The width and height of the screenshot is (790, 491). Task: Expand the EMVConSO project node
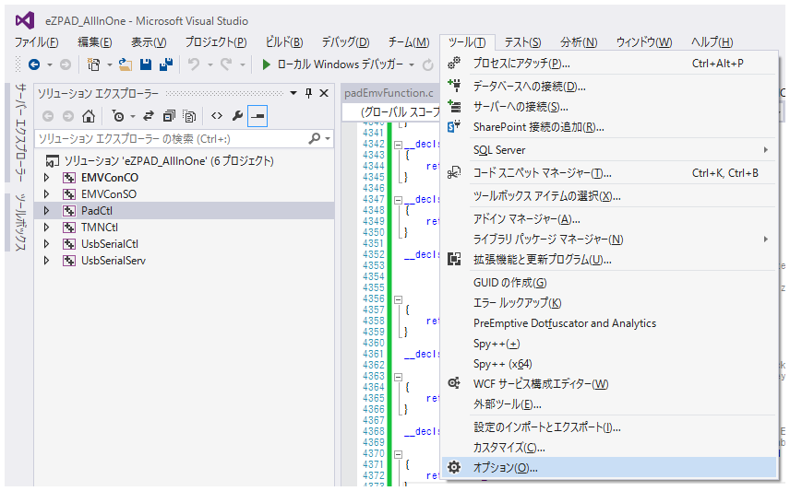click(46, 194)
